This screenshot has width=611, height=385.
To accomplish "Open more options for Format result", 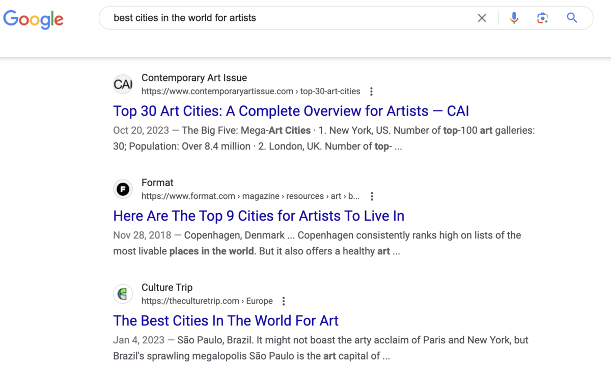I will (x=372, y=196).
